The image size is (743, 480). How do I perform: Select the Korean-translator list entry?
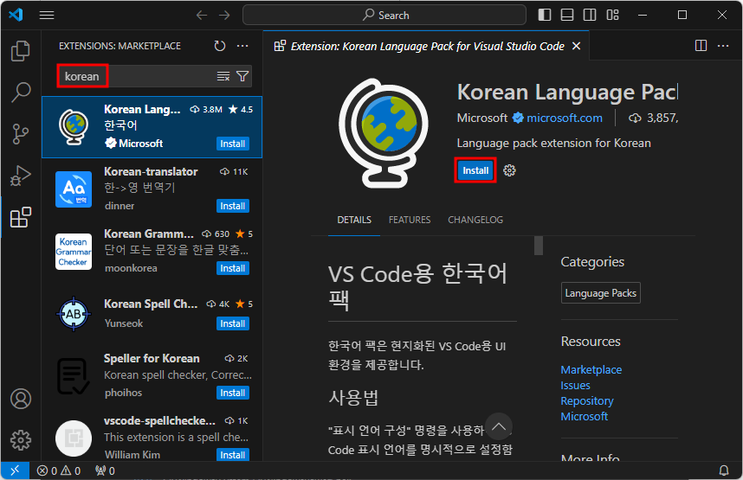(152, 189)
